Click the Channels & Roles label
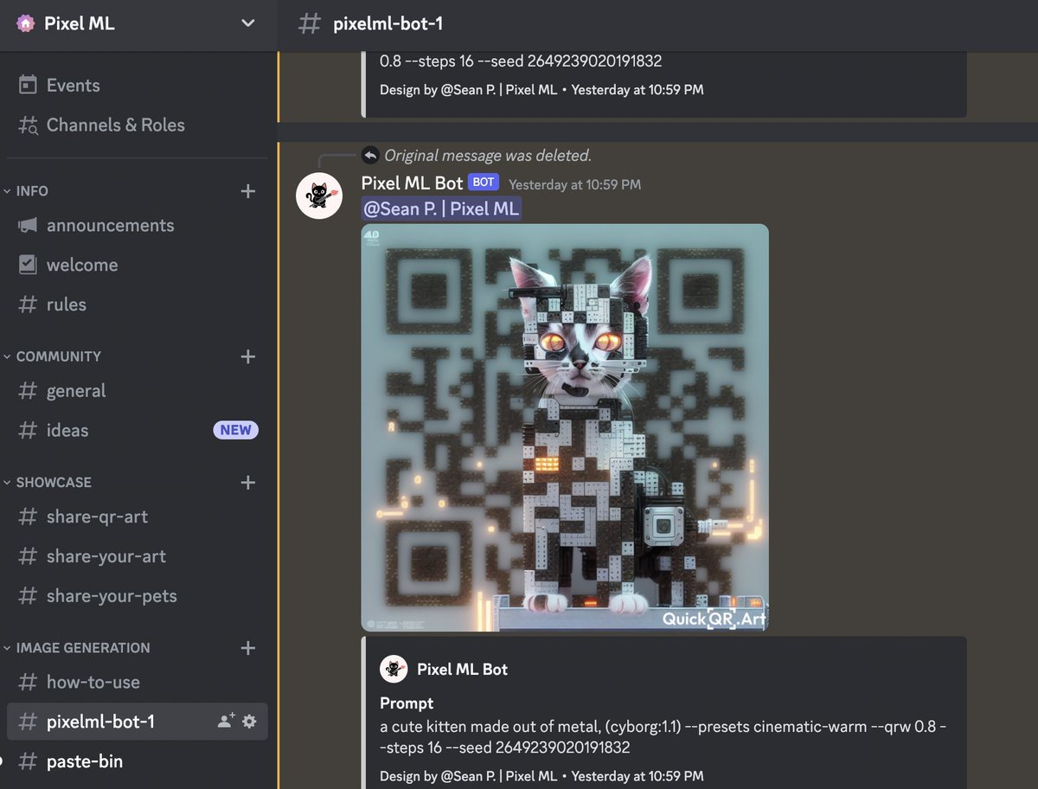 (116, 125)
